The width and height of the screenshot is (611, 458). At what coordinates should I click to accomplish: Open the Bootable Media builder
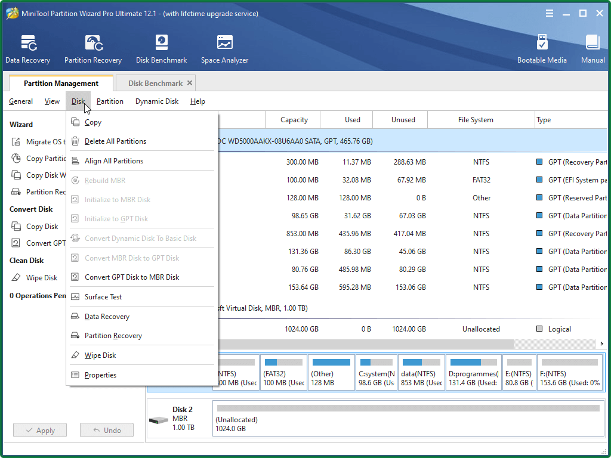coord(542,43)
